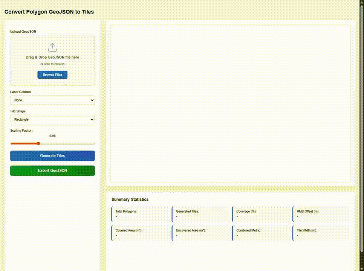Open the Label Column dropdown
The image size is (364, 271).
(52, 100)
